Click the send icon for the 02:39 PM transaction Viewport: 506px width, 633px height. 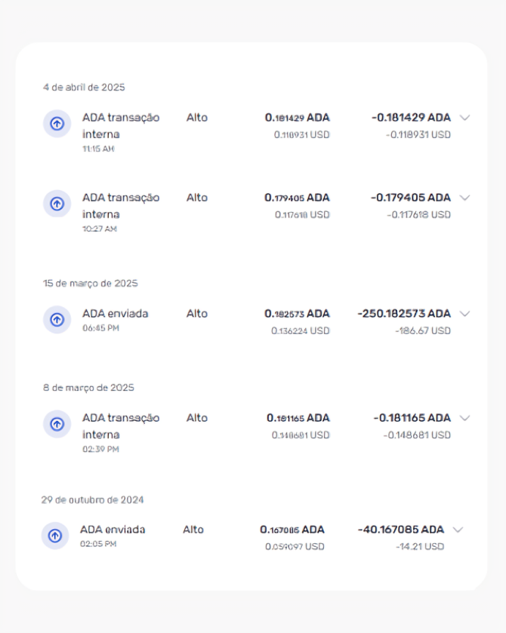[57, 423]
